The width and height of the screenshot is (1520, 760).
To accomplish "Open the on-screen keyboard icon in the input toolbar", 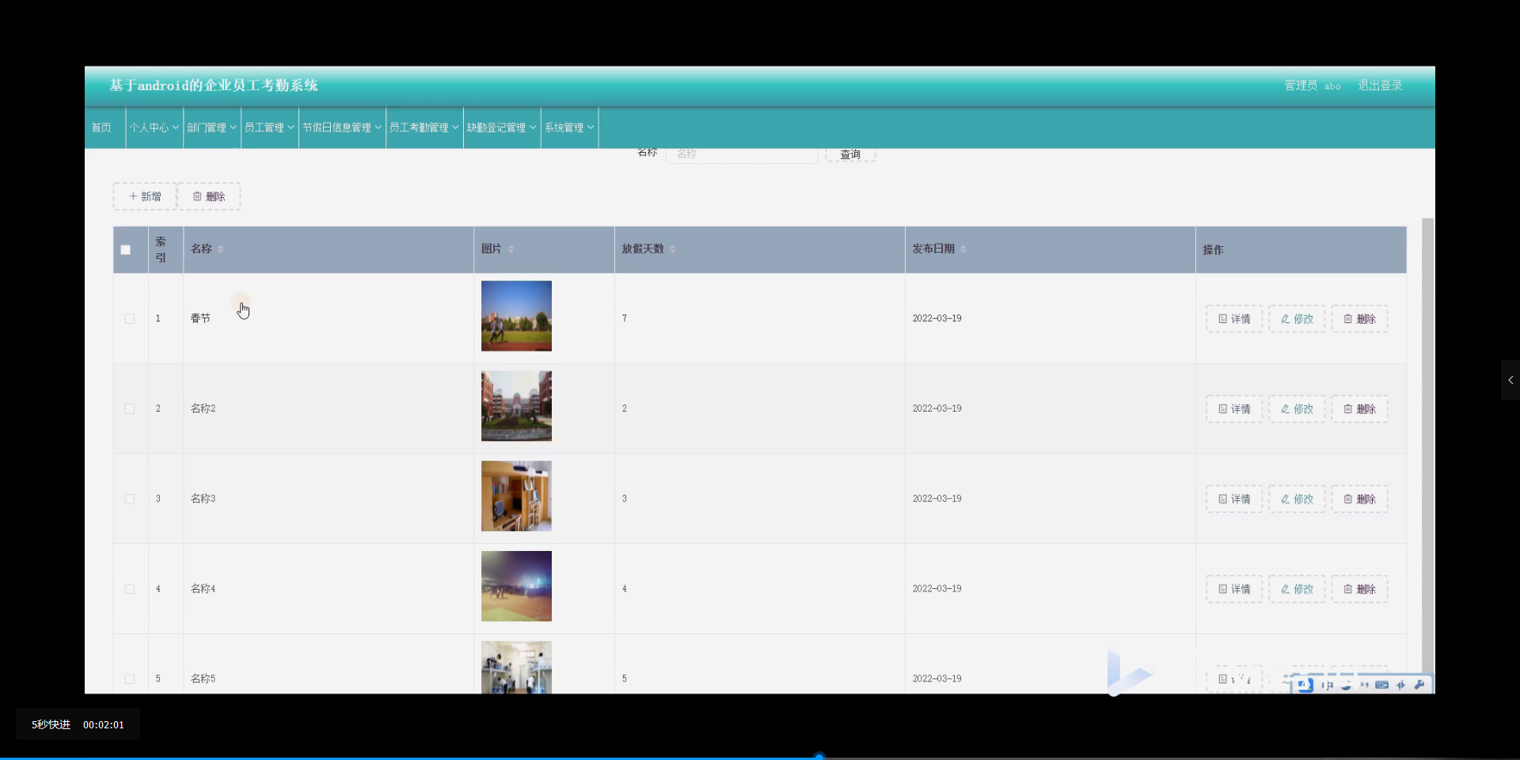I will (x=1381, y=685).
